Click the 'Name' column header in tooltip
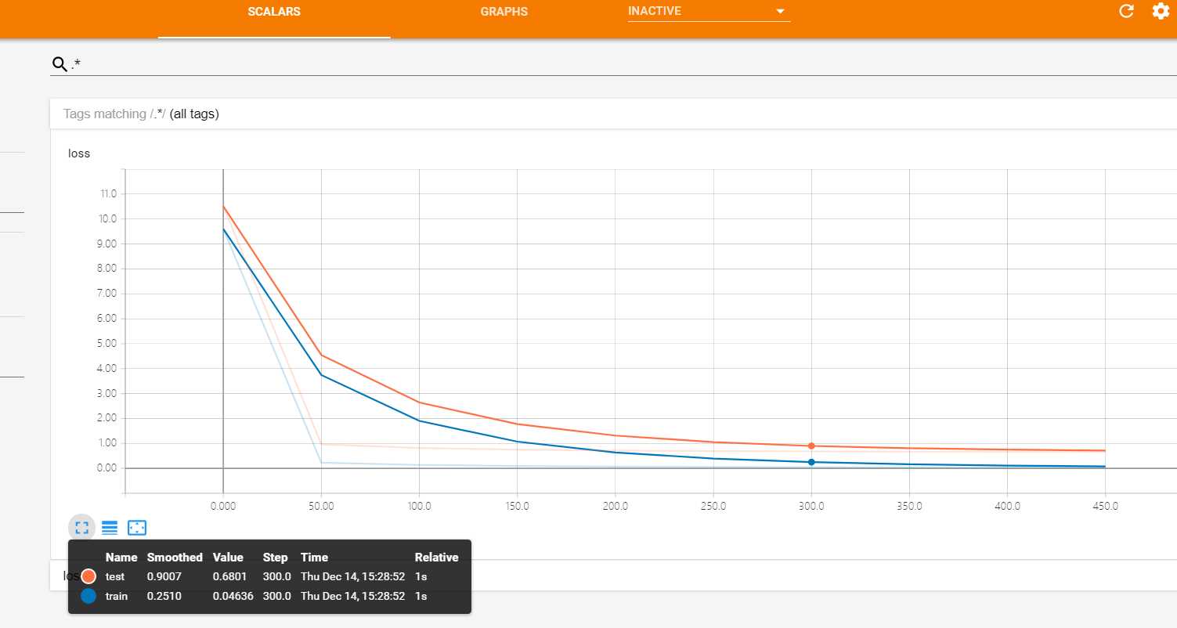The height and width of the screenshot is (628, 1177). pos(121,558)
